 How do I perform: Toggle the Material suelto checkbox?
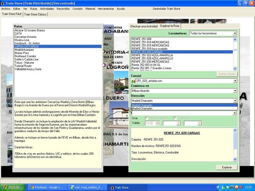coord(147,118)
